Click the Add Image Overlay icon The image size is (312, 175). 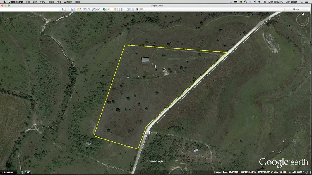click(x=93, y=9)
